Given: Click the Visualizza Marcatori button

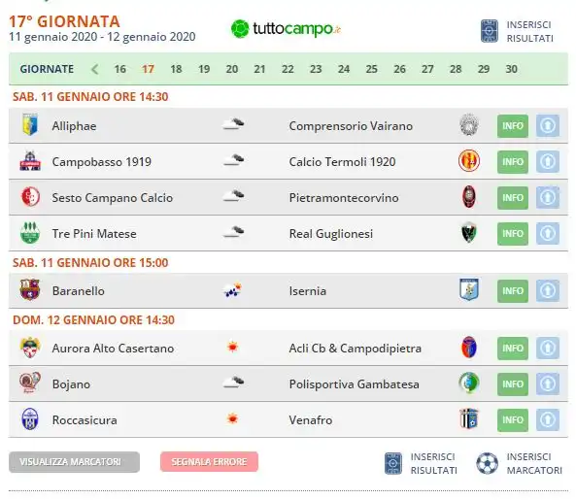Looking at the screenshot, I should click(74, 462).
